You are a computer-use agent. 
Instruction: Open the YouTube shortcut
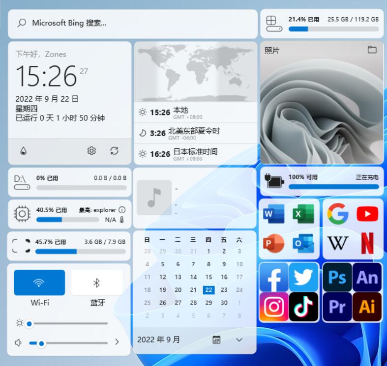[367, 214]
